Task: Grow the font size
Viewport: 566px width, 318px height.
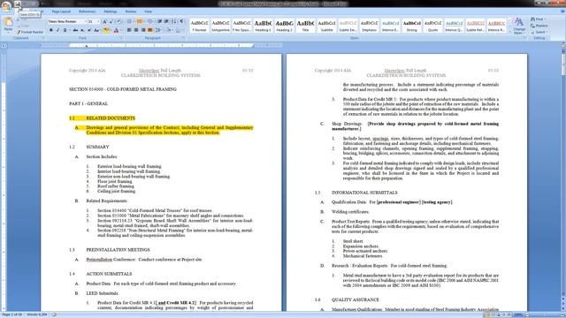Action: tap(104, 21)
